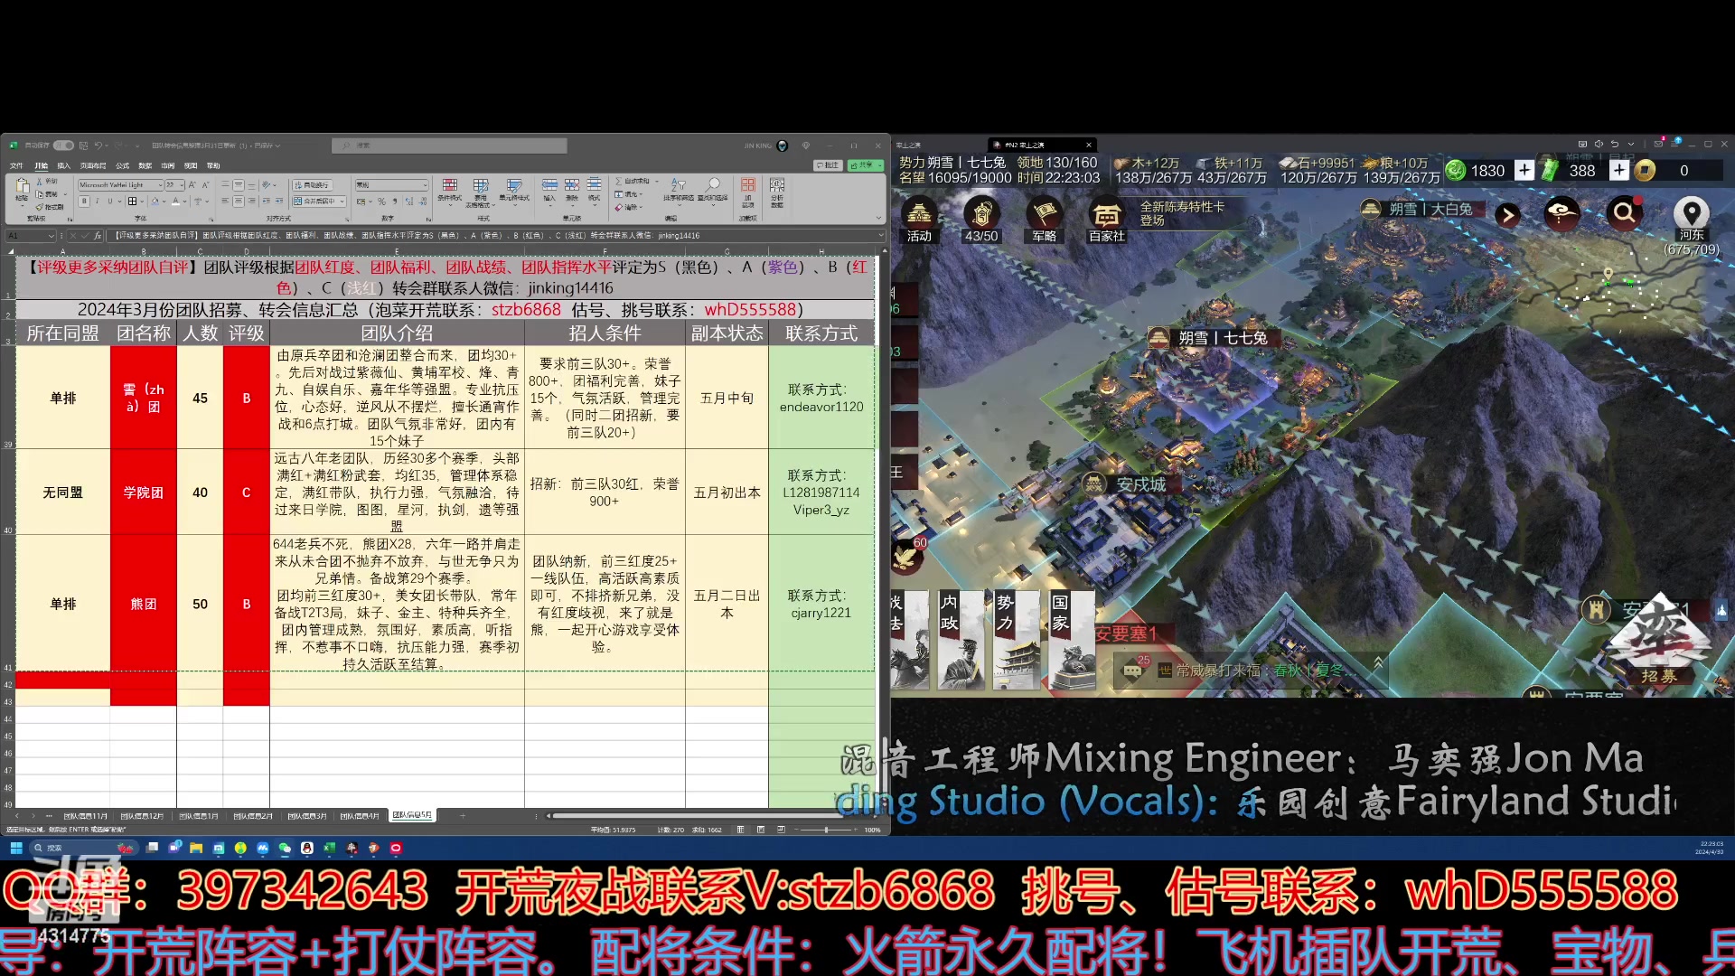
Task: Expand the formula bar chevron
Action: (880, 235)
